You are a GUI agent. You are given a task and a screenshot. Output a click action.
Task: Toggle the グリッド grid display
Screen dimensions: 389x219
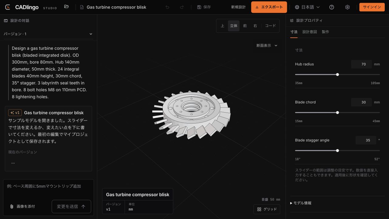(267, 209)
